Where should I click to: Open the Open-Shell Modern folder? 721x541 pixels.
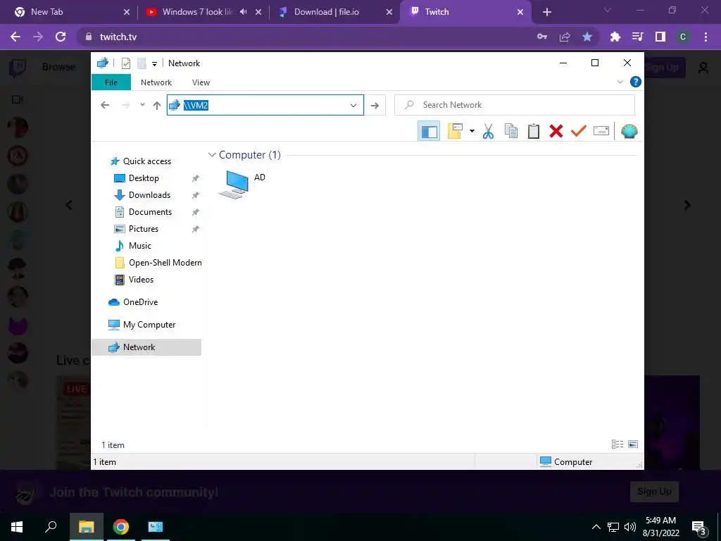click(165, 263)
